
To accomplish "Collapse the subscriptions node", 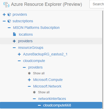I will [4, 21].
